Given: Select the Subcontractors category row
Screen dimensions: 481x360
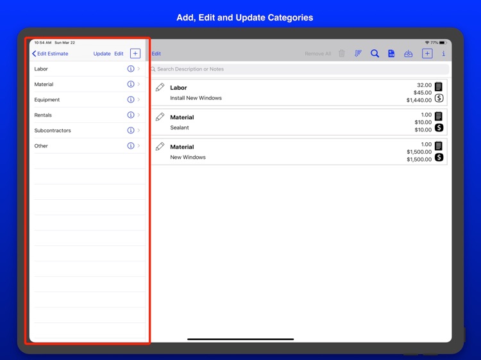Looking at the screenshot, I should coord(88,130).
